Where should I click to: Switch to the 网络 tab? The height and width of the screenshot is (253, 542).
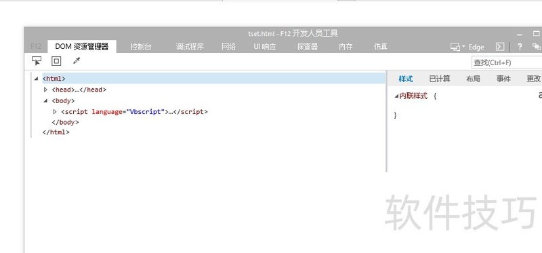pos(228,47)
